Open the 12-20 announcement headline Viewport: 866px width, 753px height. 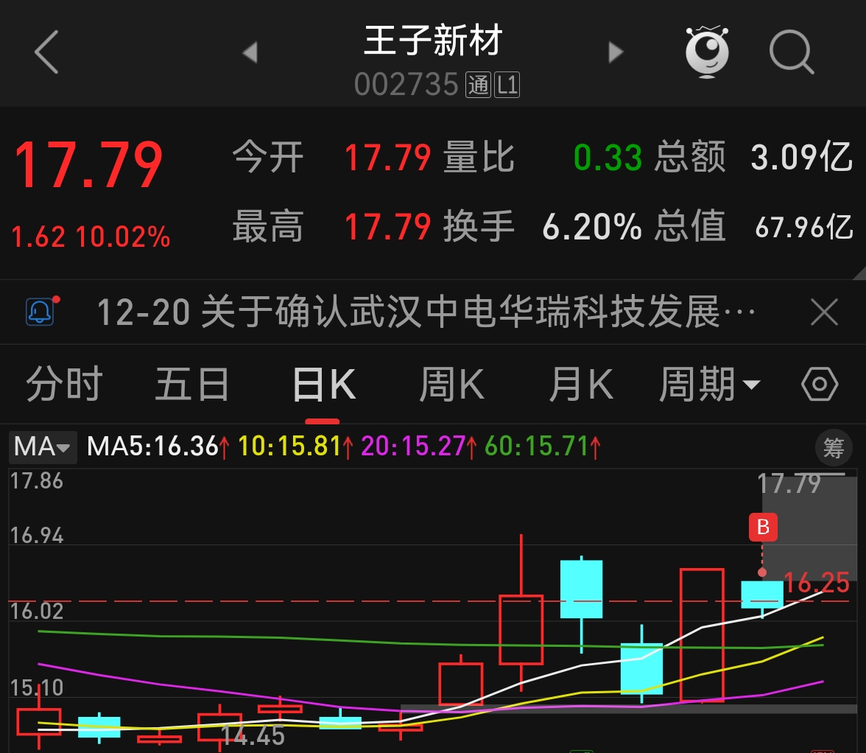(426, 312)
